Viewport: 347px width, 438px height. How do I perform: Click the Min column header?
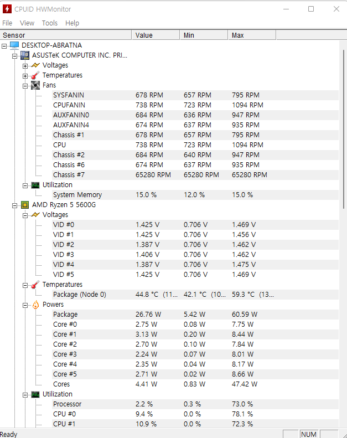tap(204, 35)
